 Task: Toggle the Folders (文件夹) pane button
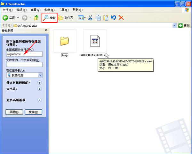point(66,18)
